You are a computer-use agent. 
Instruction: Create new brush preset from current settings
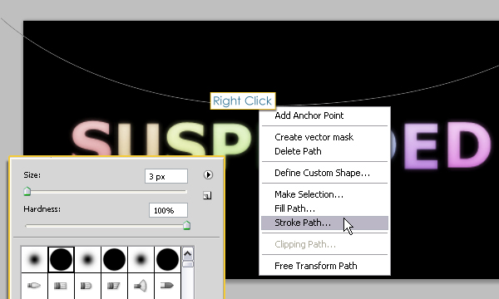[207, 195]
